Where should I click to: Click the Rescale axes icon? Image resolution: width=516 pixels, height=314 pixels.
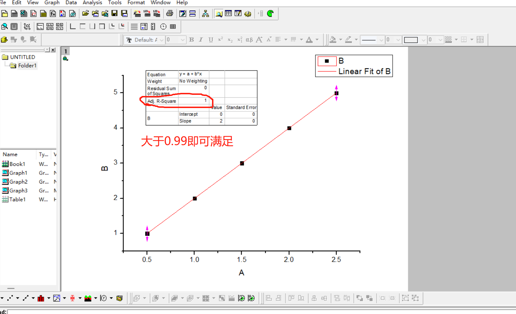27,27
